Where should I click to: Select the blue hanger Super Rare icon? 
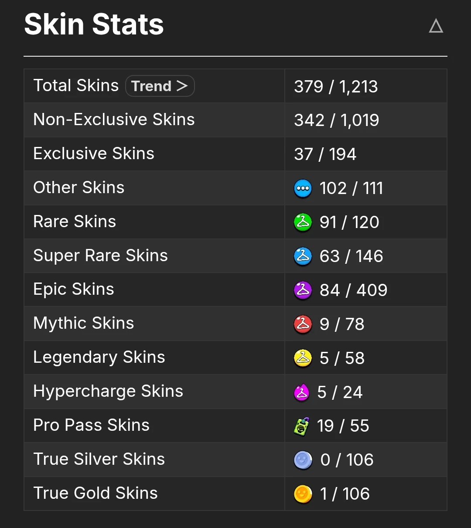coord(303,256)
